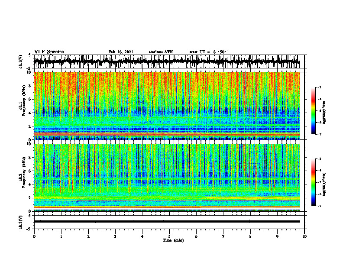The height and width of the screenshot is (265, 343).
Task: Click inside the ch.1 spectrogram panel
Action: pos(167,106)
